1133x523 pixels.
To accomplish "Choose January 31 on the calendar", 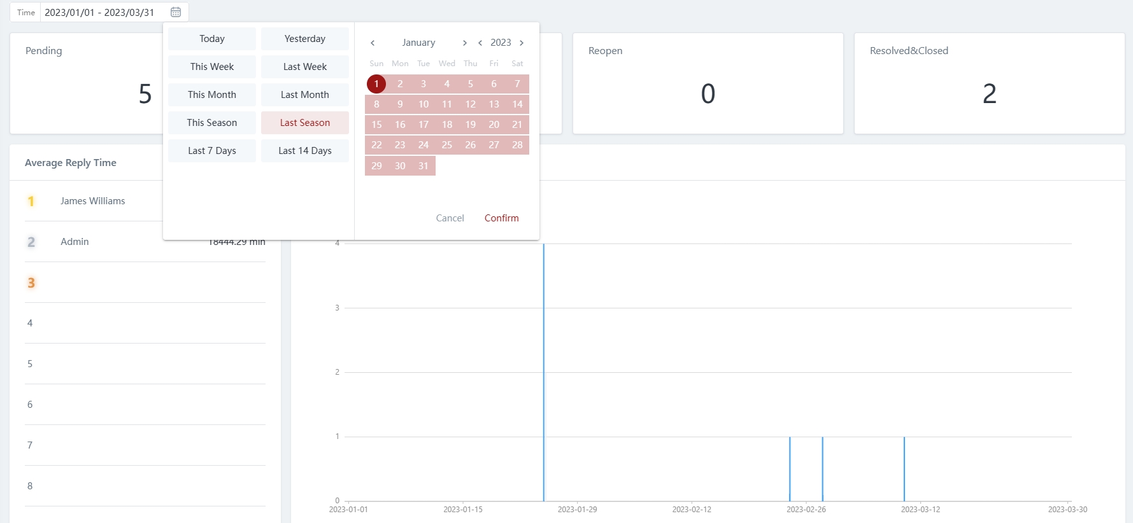I will pyautogui.click(x=424, y=166).
